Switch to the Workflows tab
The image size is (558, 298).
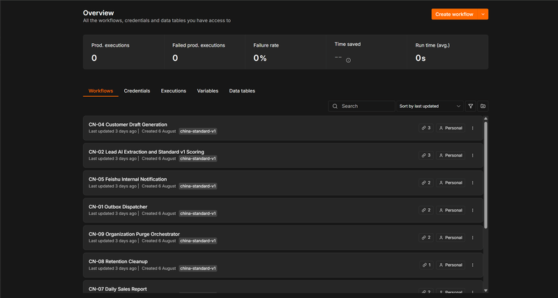coord(100,91)
